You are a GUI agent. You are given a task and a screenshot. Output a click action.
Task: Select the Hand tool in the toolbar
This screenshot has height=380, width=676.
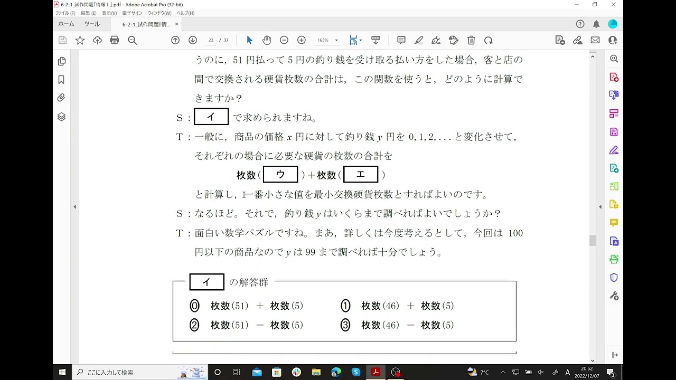pyautogui.click(x=267, y=40)
